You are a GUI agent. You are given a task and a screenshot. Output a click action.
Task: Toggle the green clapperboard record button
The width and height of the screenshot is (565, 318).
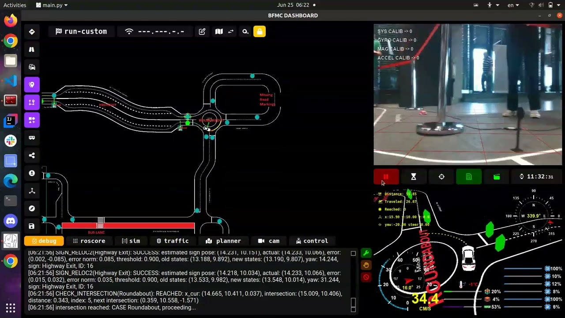[x=497, y=177]
